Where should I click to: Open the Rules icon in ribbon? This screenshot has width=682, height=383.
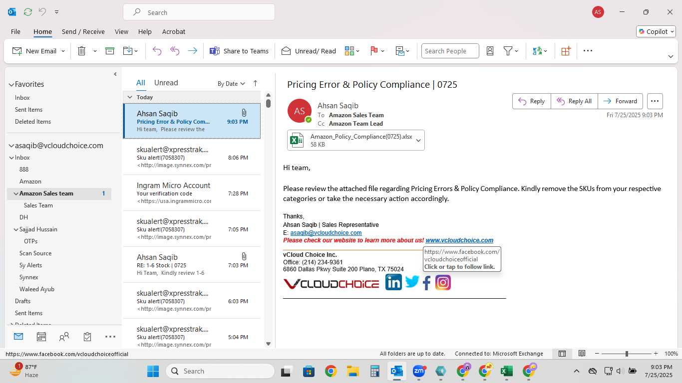click(400, 51)
